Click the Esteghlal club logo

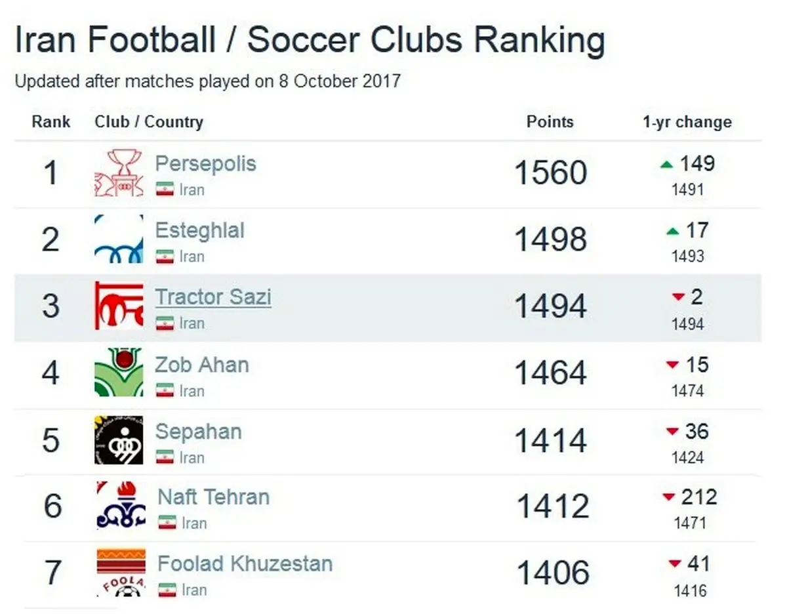point(119,239)
